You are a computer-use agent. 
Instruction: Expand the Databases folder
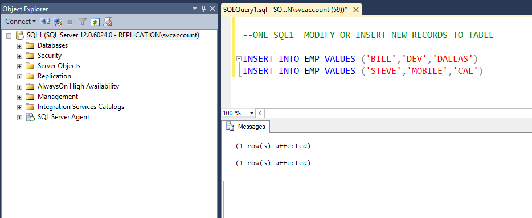point(20,45)
